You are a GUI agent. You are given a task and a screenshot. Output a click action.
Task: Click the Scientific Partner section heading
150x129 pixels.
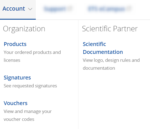pos(110,29)
